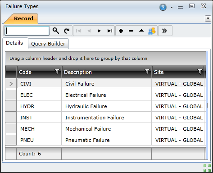Filter the Code column

(57, 72)
